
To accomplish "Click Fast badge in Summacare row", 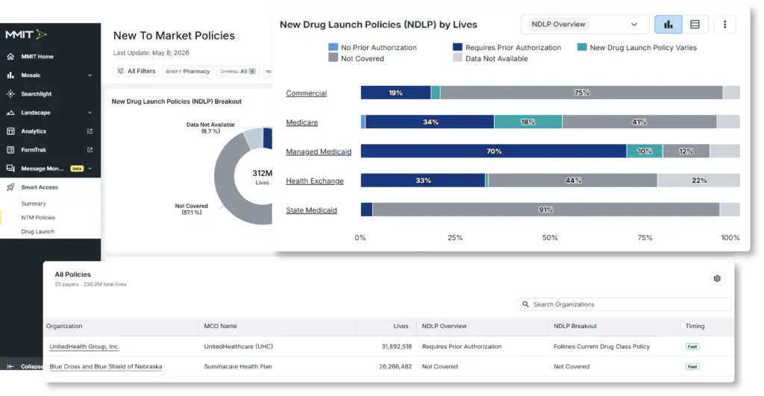I will (692, 367).
